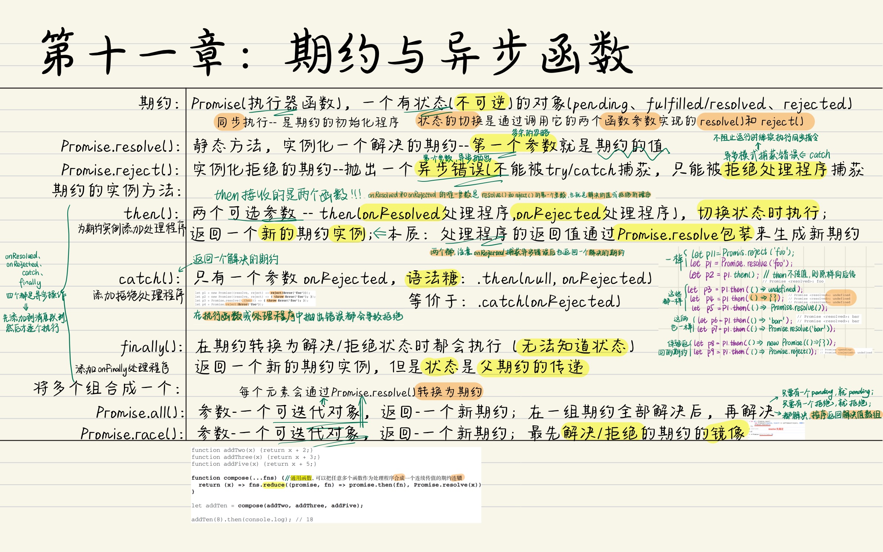Click the green note 异步模式捕获错误 ⇐ catch
This screenshot has width=883, height=552.
coord(777,154)
